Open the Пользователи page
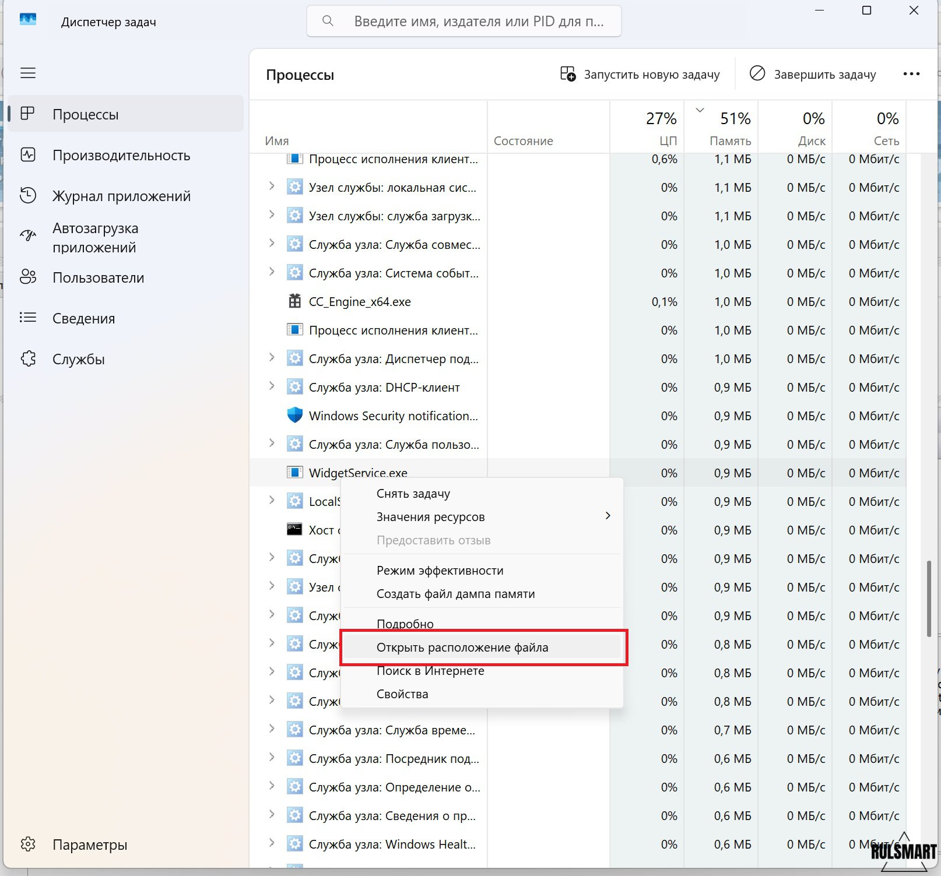 [x=98, y=277]
